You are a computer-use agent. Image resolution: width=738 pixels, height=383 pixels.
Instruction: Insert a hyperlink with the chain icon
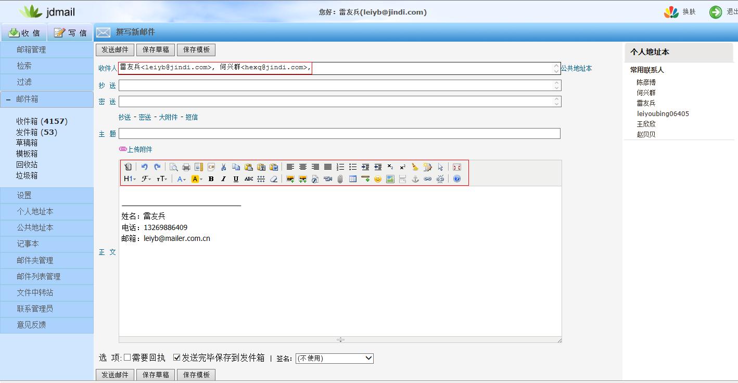[x=428, y=179]
